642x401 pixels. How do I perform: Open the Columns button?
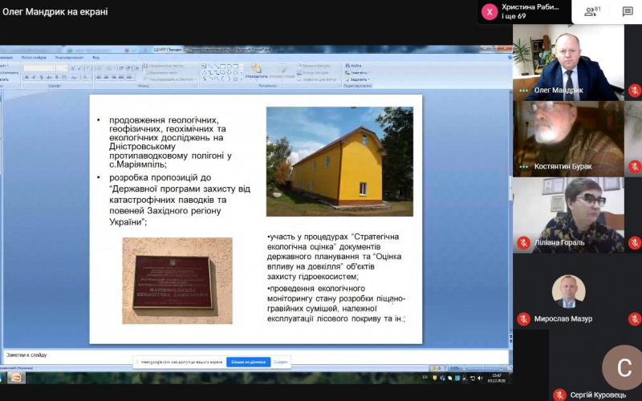tap(129, 77)
